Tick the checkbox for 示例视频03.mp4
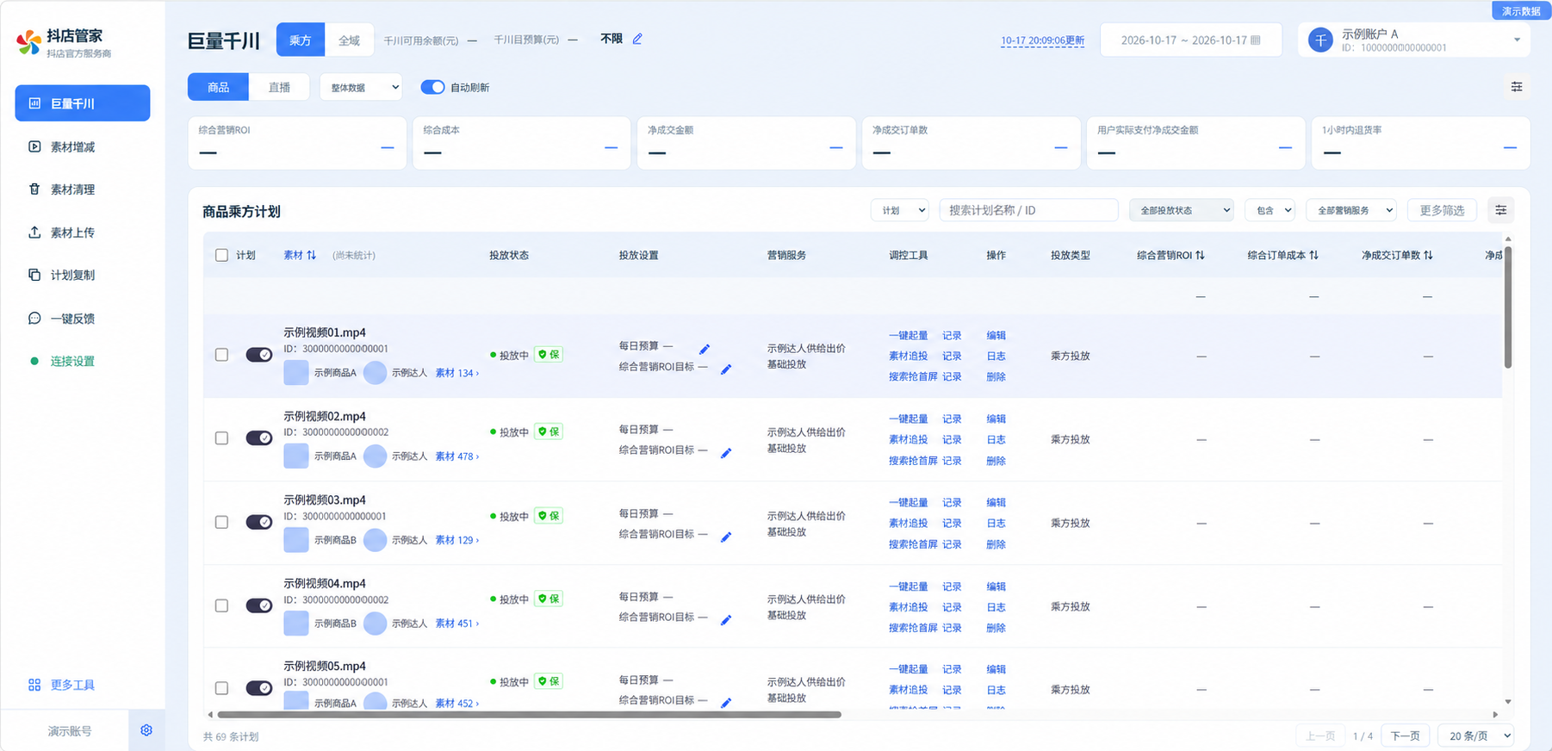The image size is (1552, 751). [221, 522]
